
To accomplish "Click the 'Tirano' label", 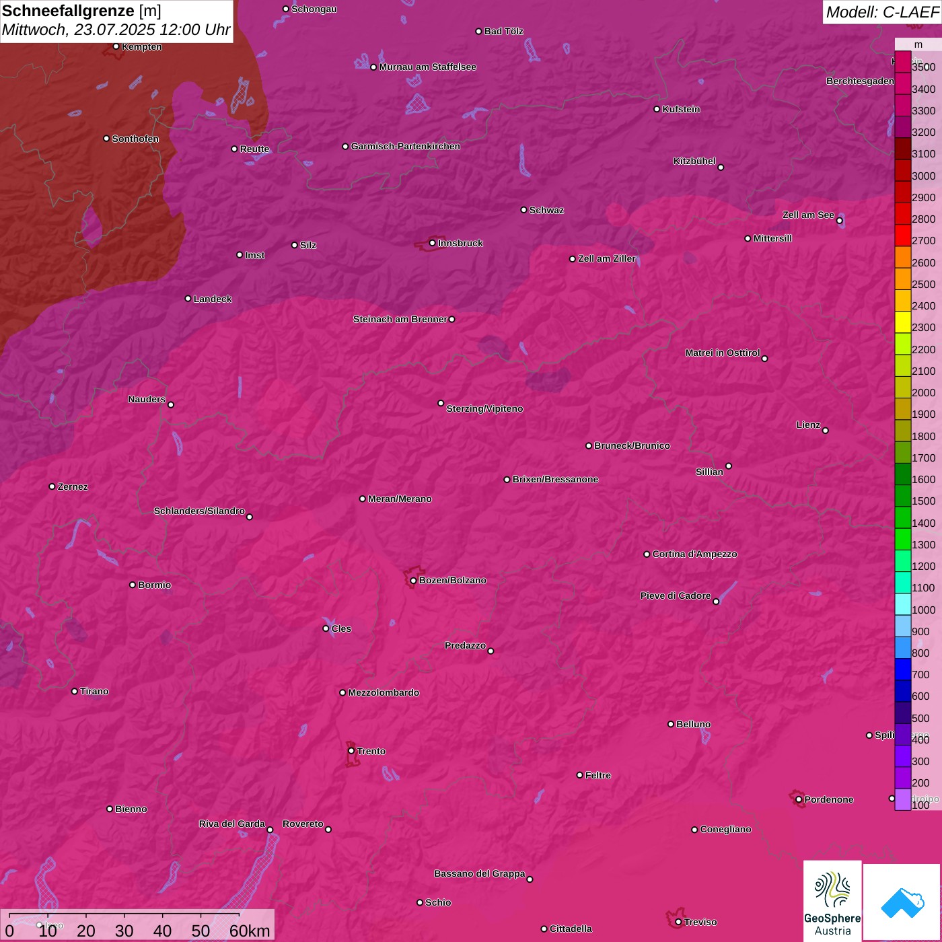I will click(x=94, y=691).
